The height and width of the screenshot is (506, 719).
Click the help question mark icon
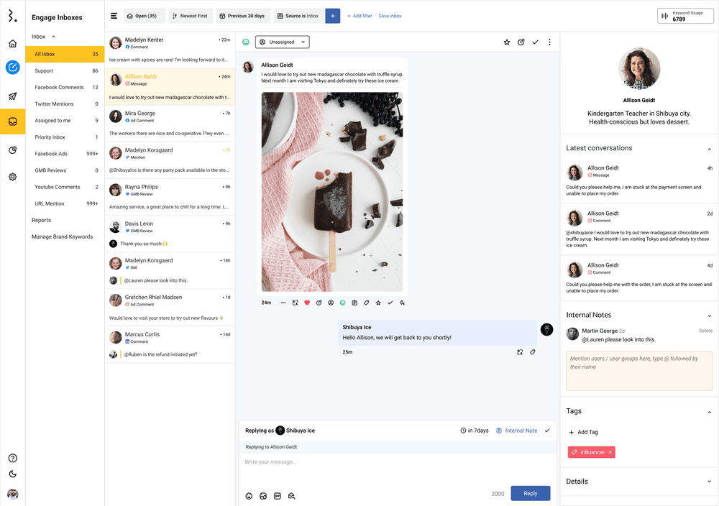pyautogui.click(x=12, y=458)
